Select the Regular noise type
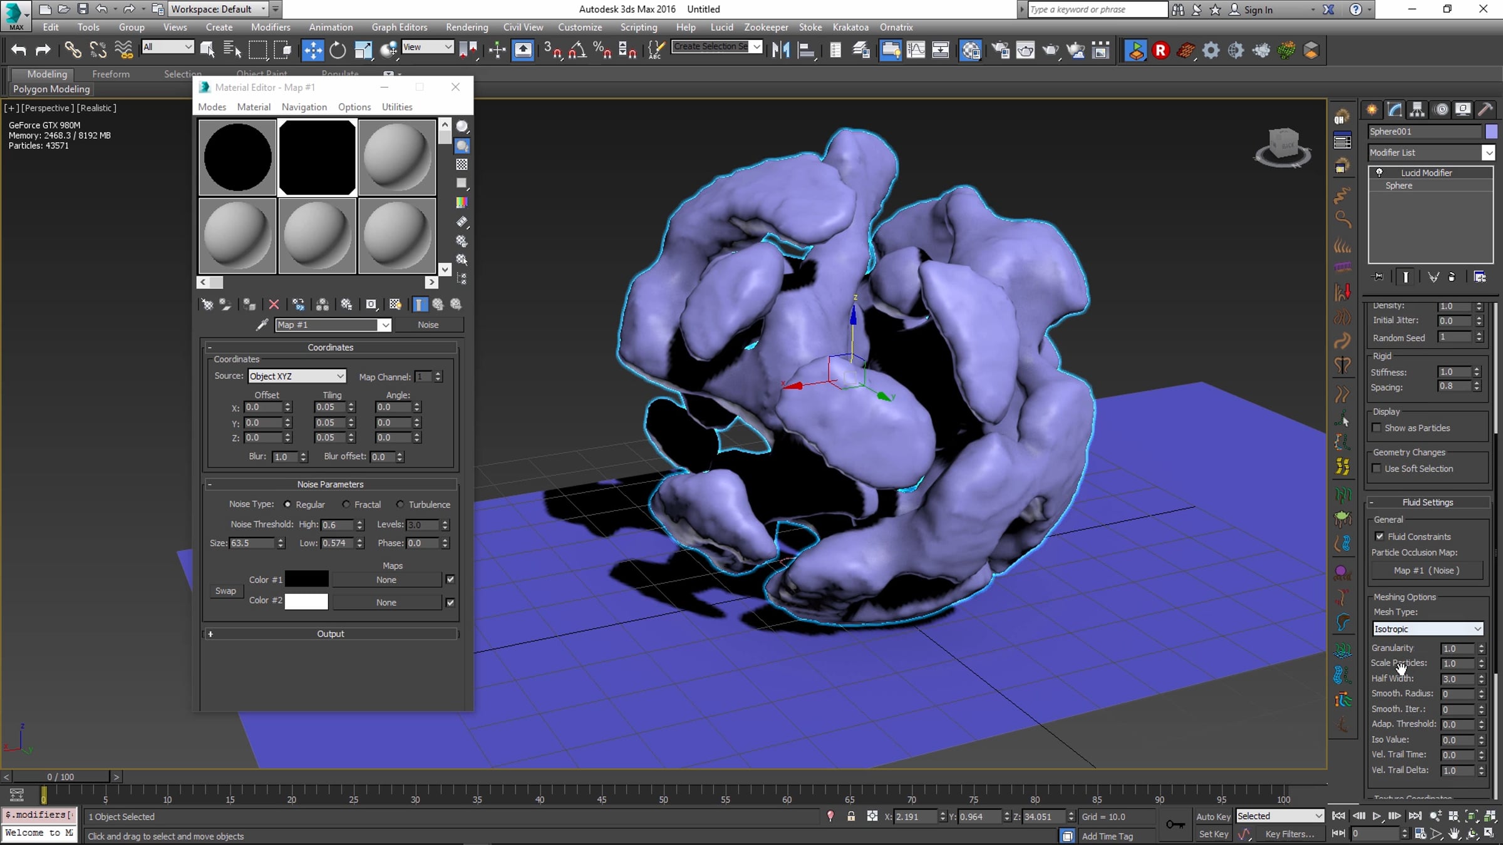 click(287, 504)
